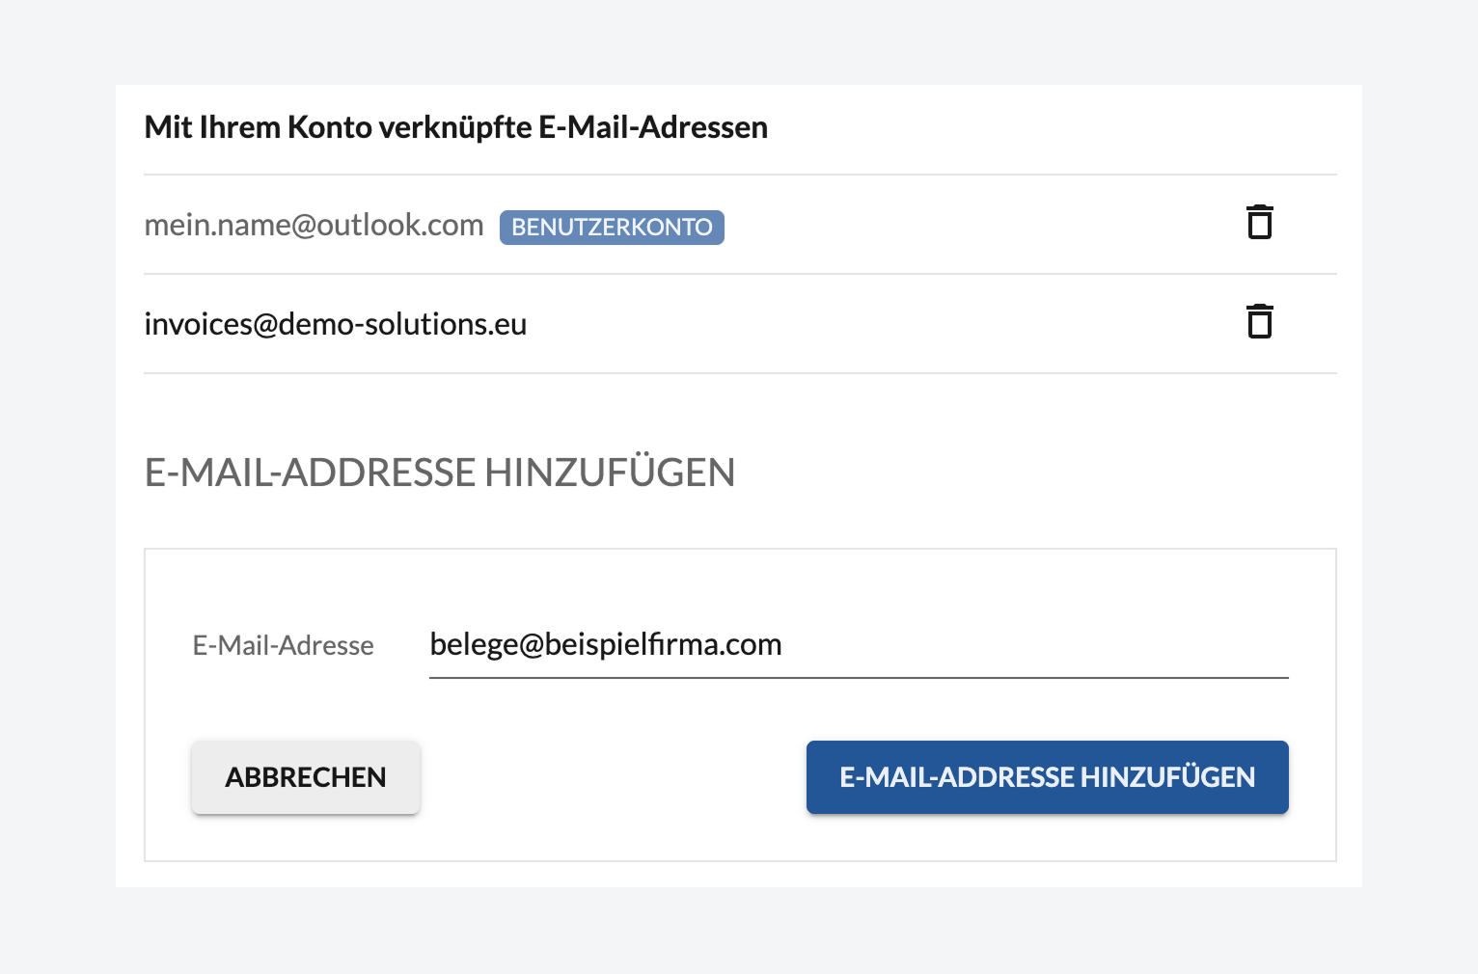Select the mein.name@outlook.com email text
Image resolution: width=1478 pixels, height=974 pixels.
(314, 225)
